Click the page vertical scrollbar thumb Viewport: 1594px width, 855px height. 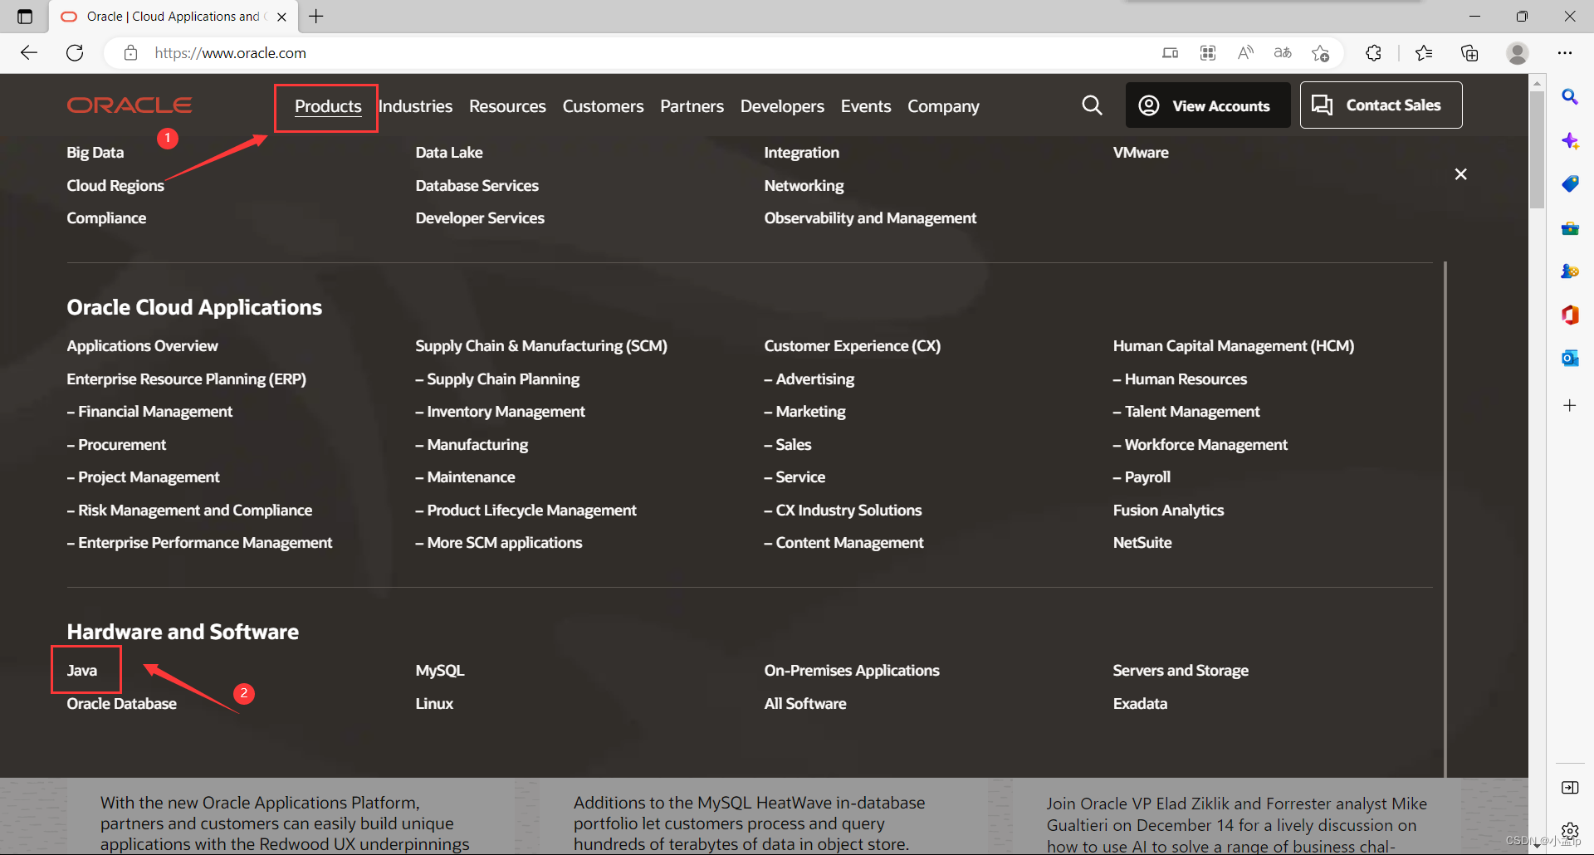(1537, 149)
